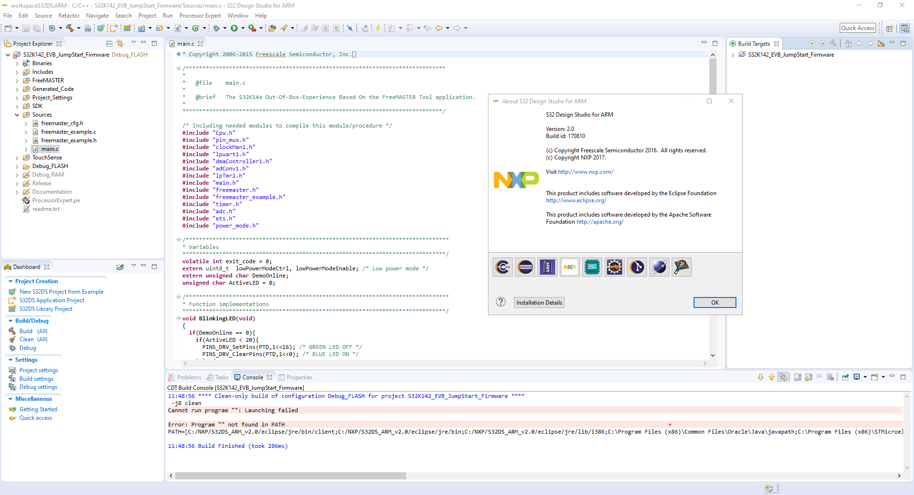This screenshot has width=914, height=495.
Task: Click the hammer Build icon in main toolbar
Action: pos(70,28)
